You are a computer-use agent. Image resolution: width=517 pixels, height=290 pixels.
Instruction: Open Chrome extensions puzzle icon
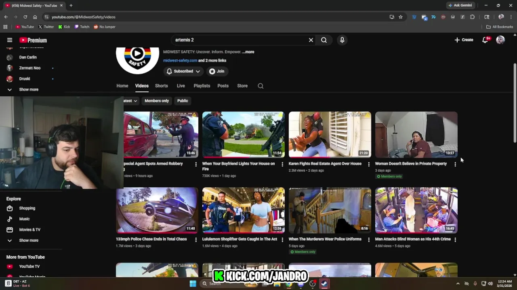click(472, 17)
